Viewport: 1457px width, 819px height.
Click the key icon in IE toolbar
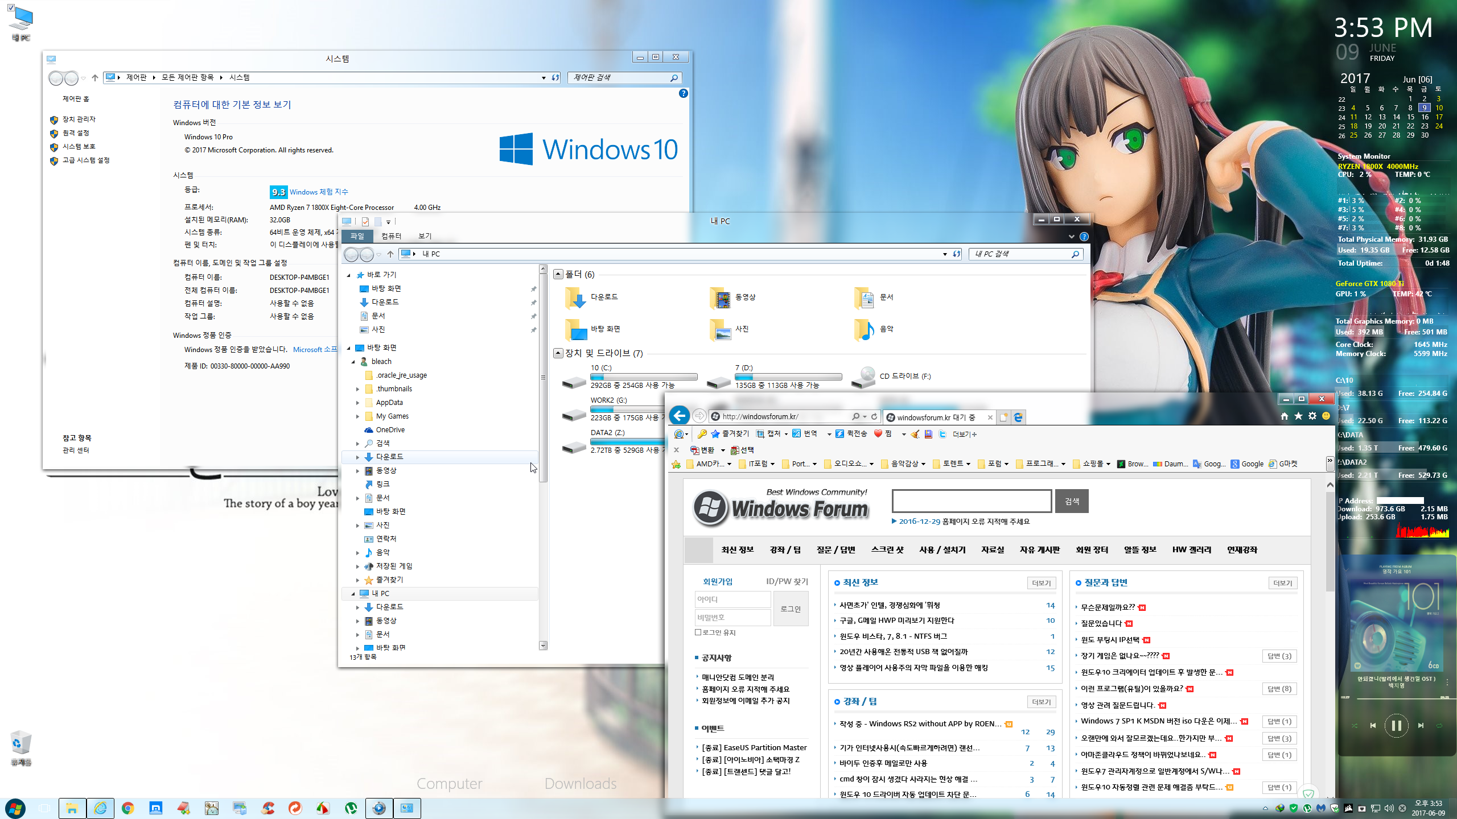pyautogui.click(x=702, y=434)
